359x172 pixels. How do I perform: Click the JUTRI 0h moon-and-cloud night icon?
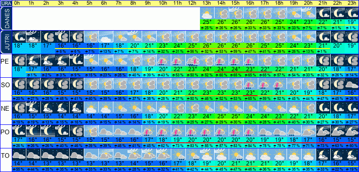click(x=19, y=36)
